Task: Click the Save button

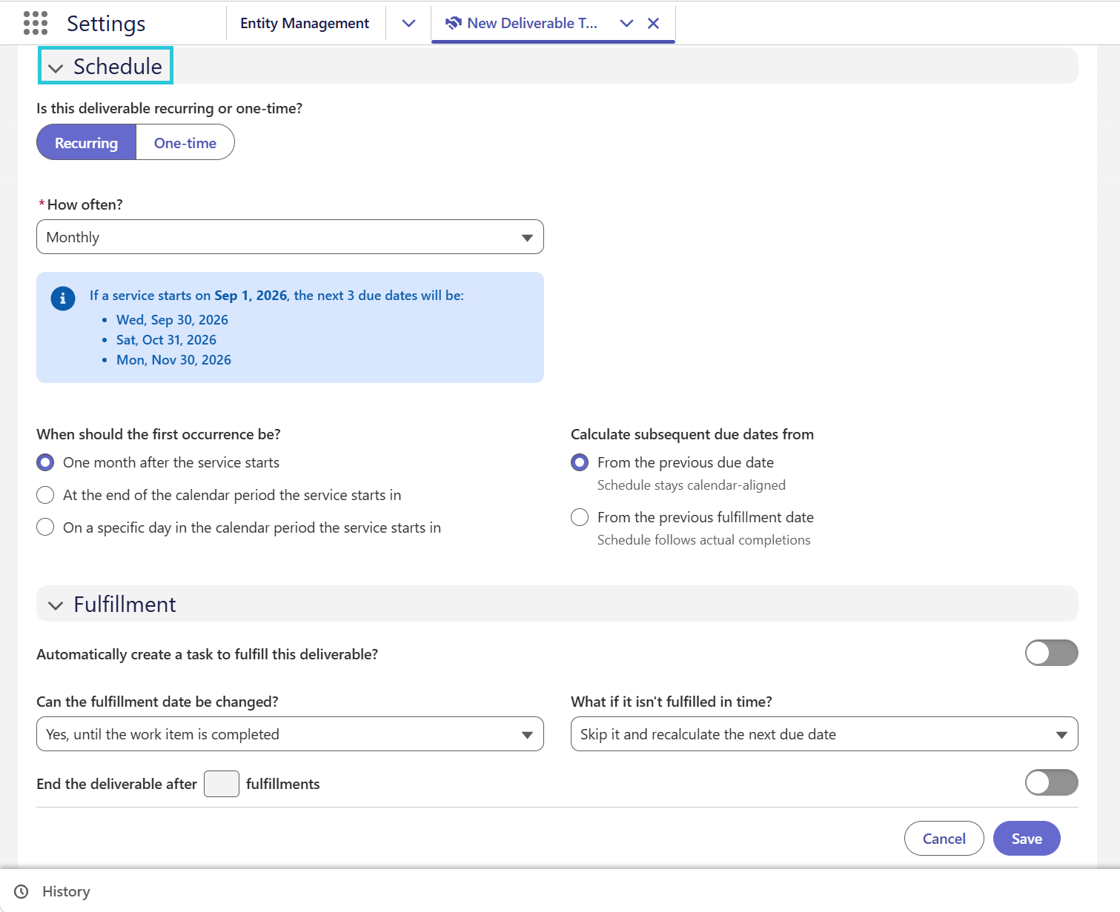Action: coord(1027,839)
